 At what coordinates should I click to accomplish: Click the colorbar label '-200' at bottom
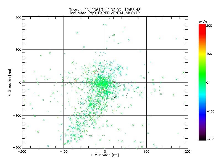click(x=210, y=139)
